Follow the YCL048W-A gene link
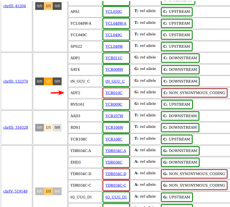The image size is (230, 207). pyautogui.click(x=116, y=23)
